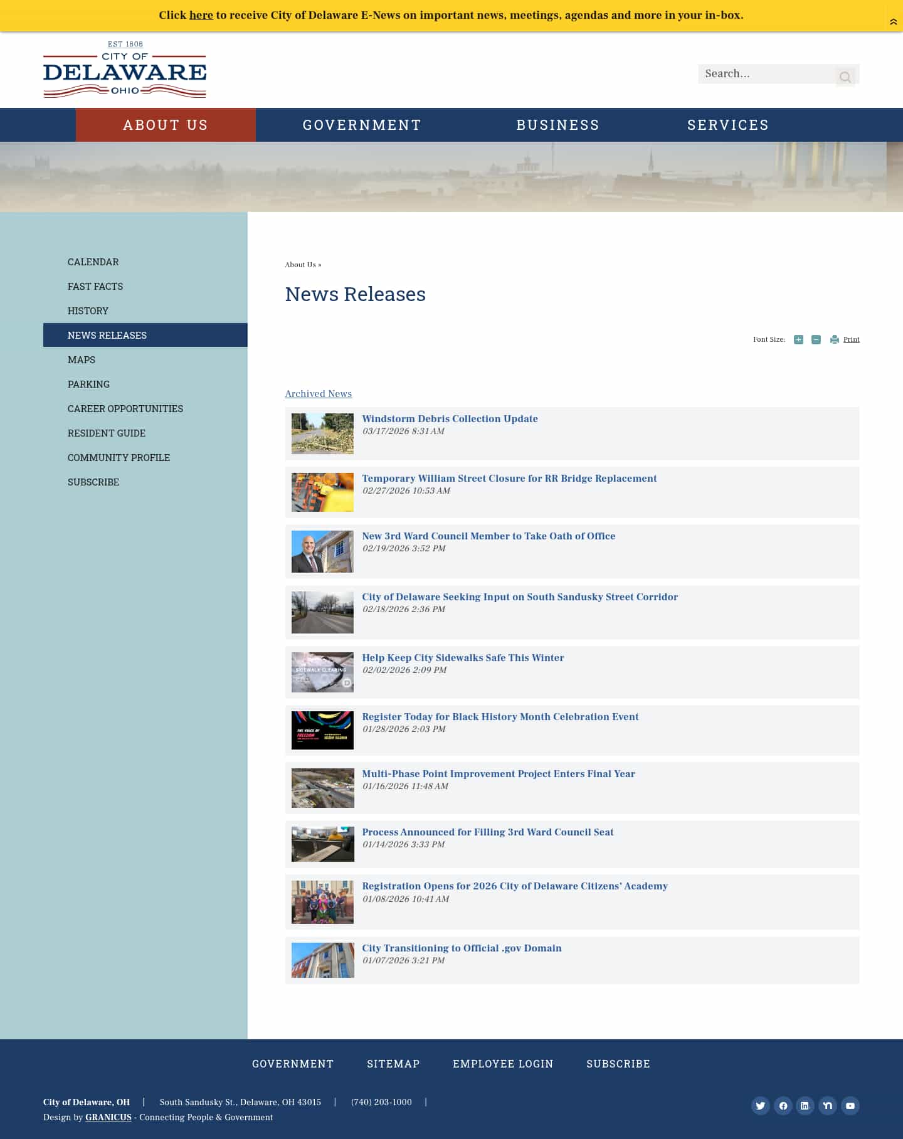Click the GRANICUS footer link

pyautogui.click(x=108, y=1117)
